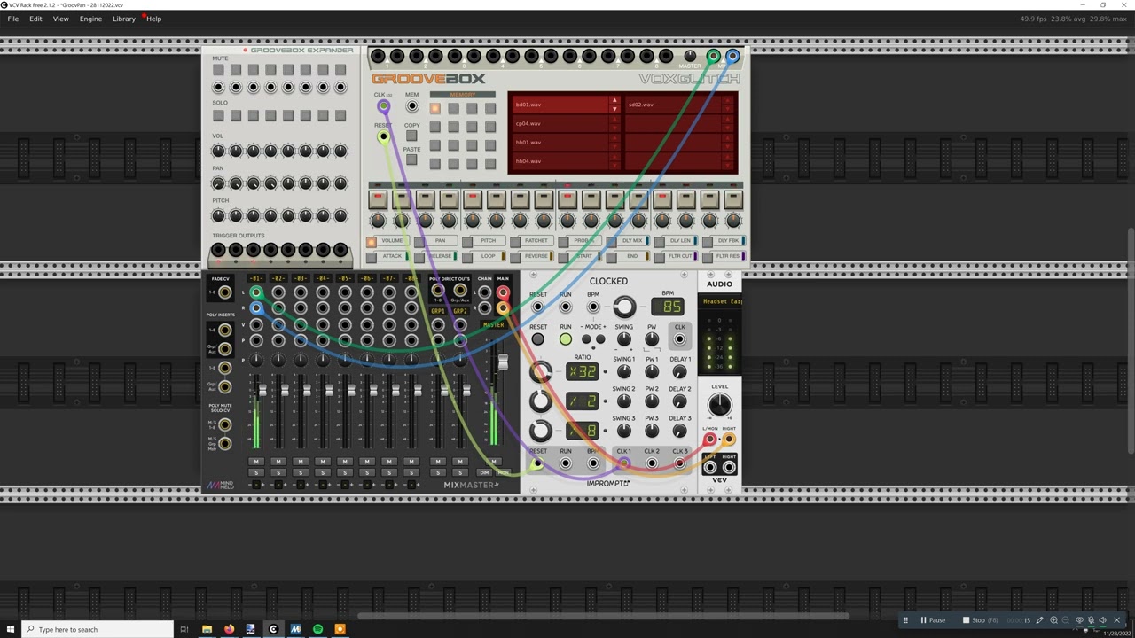Image resolution: width=1135 pixels, height=638 pixels.
Task: Click the CLK 1 output jack
Action: (623, 463)
